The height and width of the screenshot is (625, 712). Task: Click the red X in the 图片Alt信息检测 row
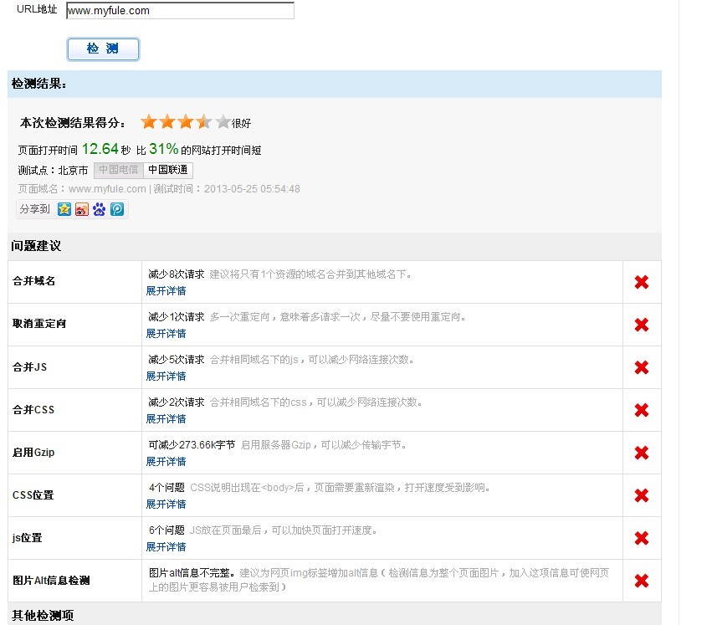click(642, 581)
